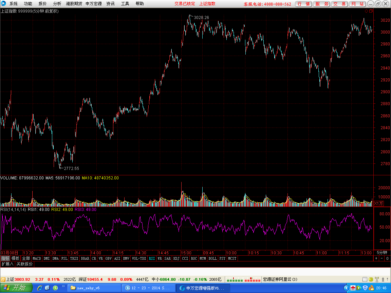Viewport: 391px width, 293px height.
Task: Switch indicator to CR
Action: [x=94, y=259]
